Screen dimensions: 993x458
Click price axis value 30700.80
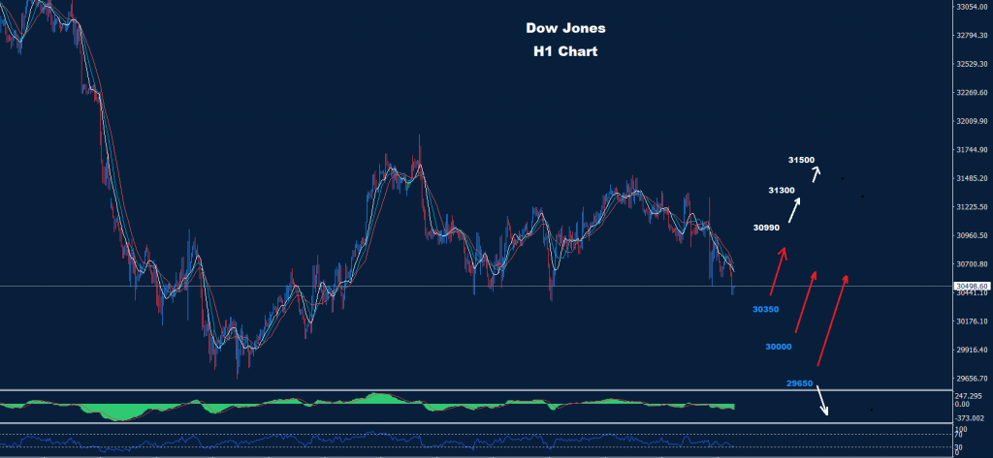(x=972, y=263)
